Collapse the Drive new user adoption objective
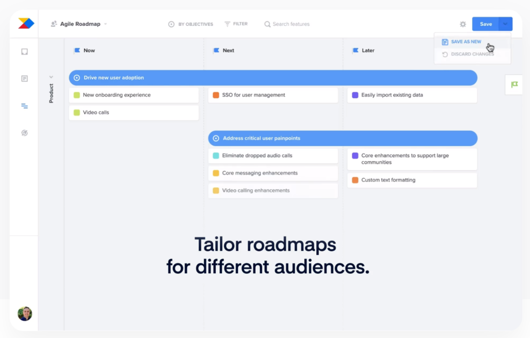Viewport: 530px width, 338px height. pos(77,78)
